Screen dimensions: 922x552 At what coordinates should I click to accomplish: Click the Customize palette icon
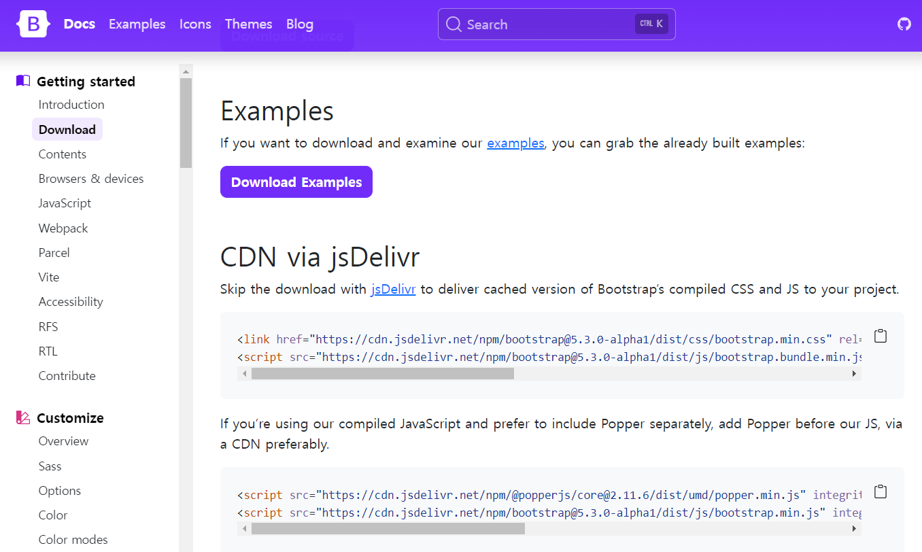(23, 417)
